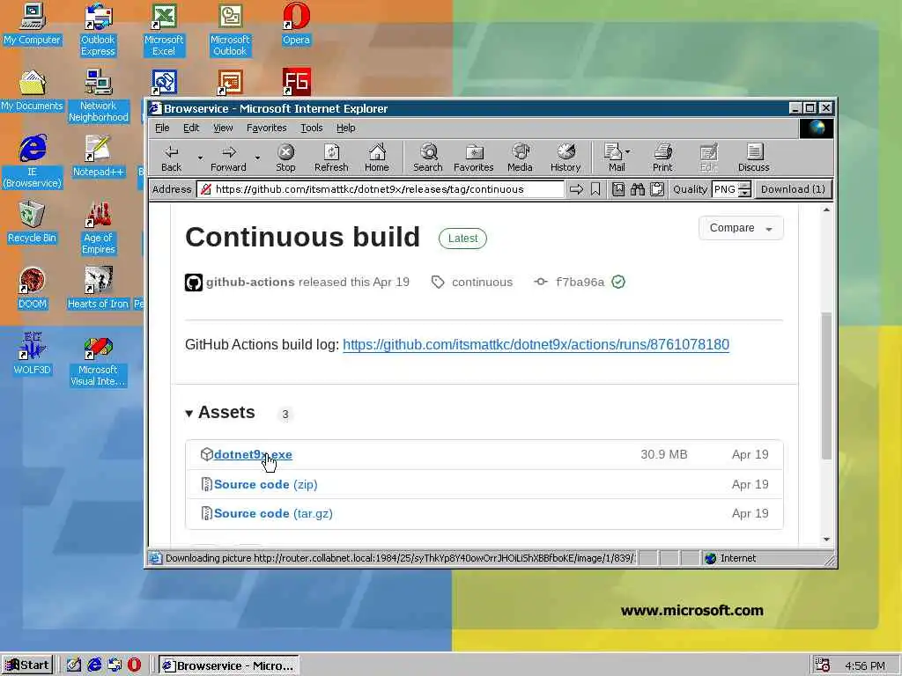This screenshot has height=676, width=902.
Task: Increase Quality with the up spinner arrow
Action: pyautogui.click(x=744, y=185)
